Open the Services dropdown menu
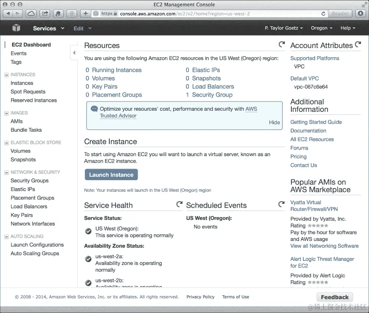The height and width of the screenshot is (313, 369). pyautogui.click(x=48, y=28)
